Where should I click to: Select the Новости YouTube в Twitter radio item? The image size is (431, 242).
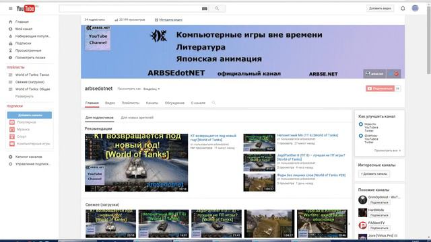click(x=361, y=124)
